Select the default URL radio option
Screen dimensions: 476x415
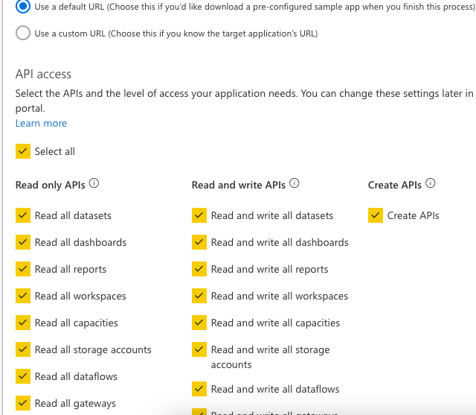(23, 6)
